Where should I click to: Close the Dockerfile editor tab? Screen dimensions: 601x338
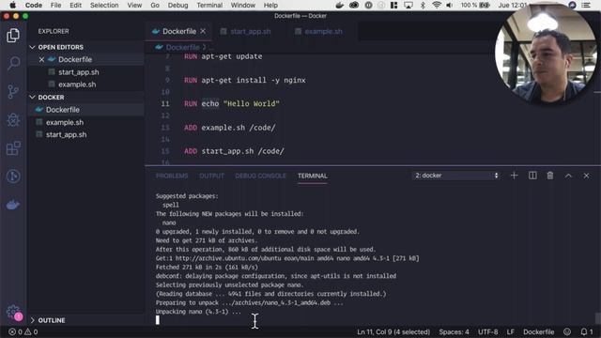click(203, 31)
